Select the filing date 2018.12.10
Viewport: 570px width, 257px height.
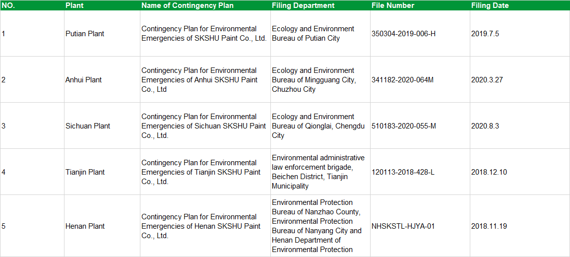489,172
